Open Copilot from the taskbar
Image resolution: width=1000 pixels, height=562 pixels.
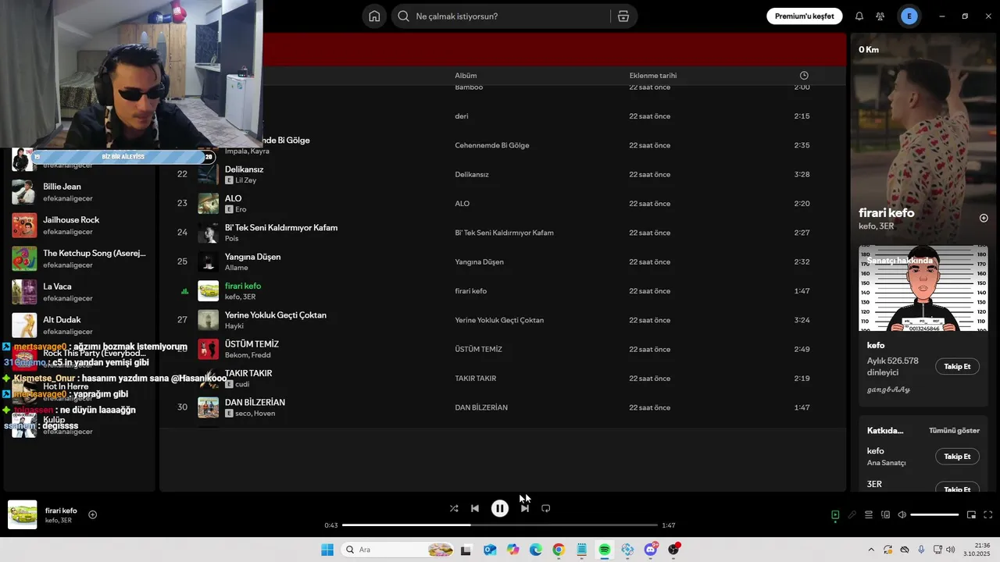point(512,550)
